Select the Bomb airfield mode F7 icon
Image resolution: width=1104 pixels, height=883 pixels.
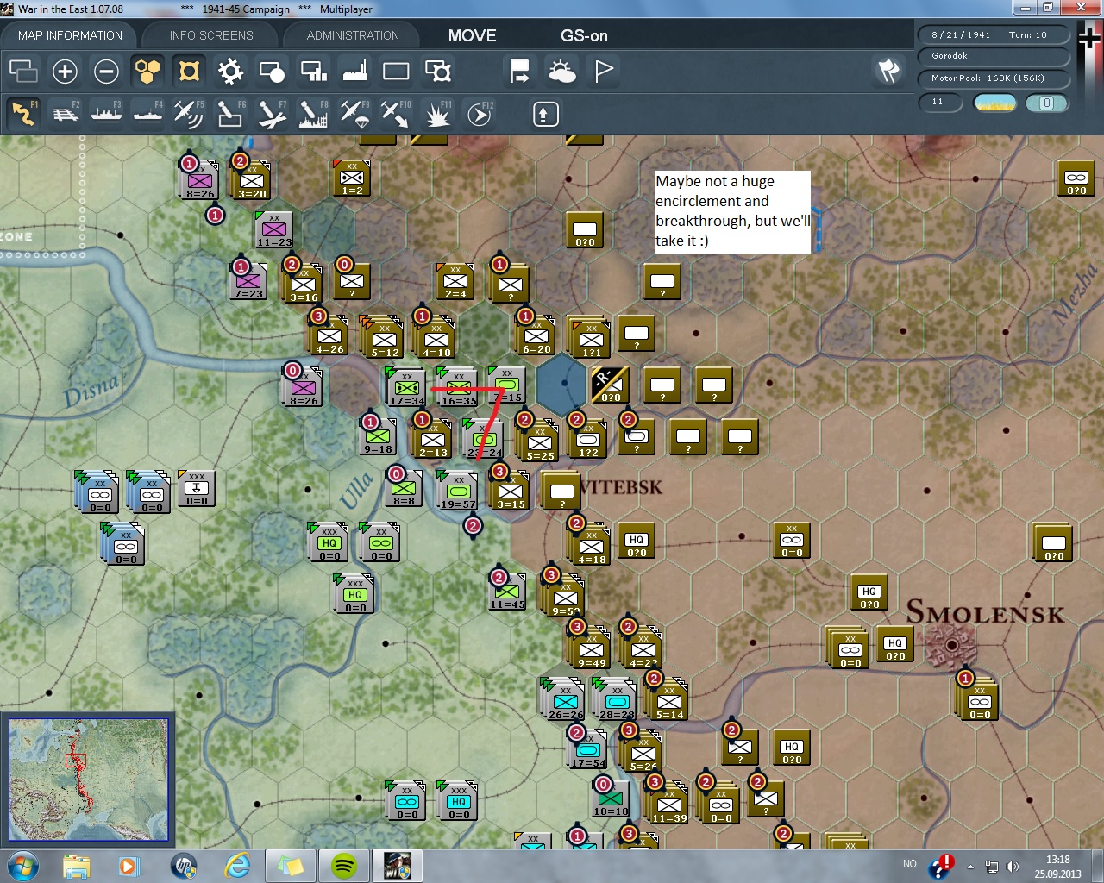click(272, 114)
